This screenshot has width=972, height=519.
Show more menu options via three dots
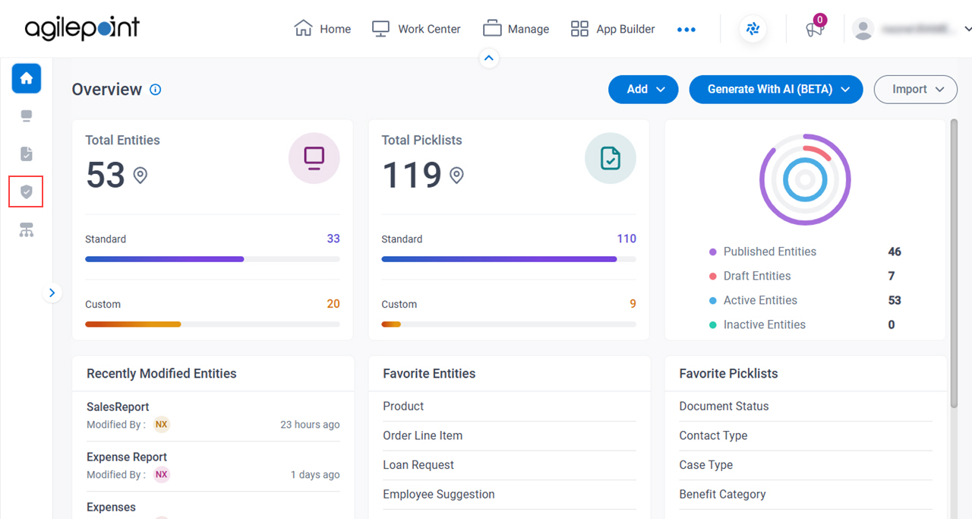coord(686,30)
